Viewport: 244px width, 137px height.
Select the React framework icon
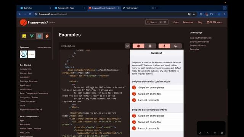[39, 36]
